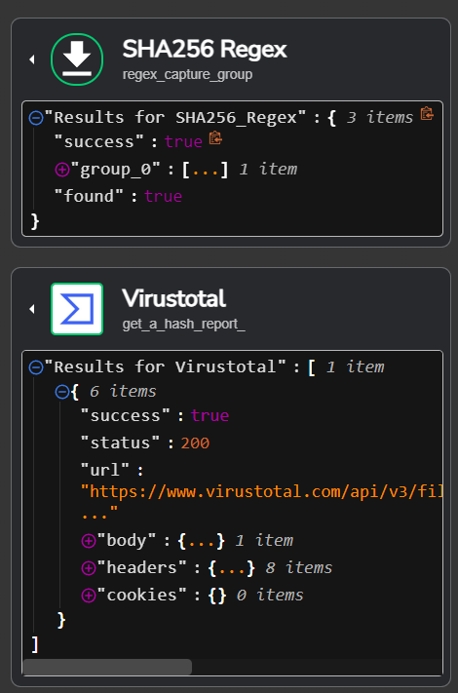Expand the "group_0" array node

click(61, 170)
